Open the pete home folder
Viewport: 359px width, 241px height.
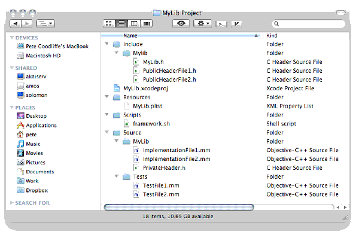coord(27,135)
